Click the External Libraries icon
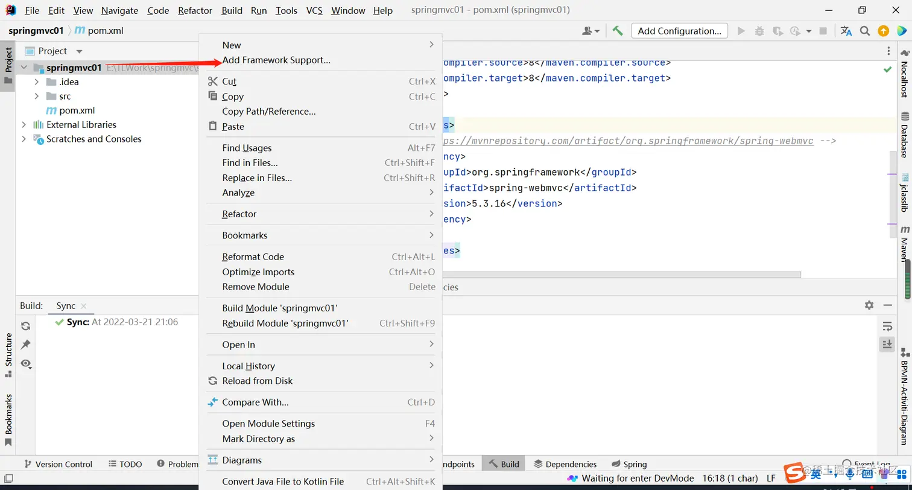This screenshot has height=490, width=912. pyautogui.click(x=39, y=125)
